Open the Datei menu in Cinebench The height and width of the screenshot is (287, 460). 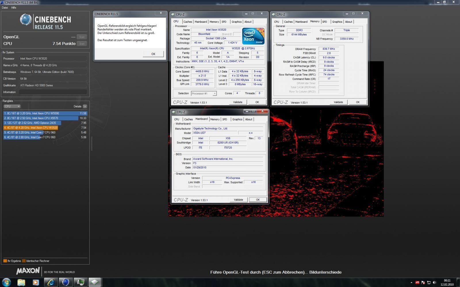[x=5, y=8]
